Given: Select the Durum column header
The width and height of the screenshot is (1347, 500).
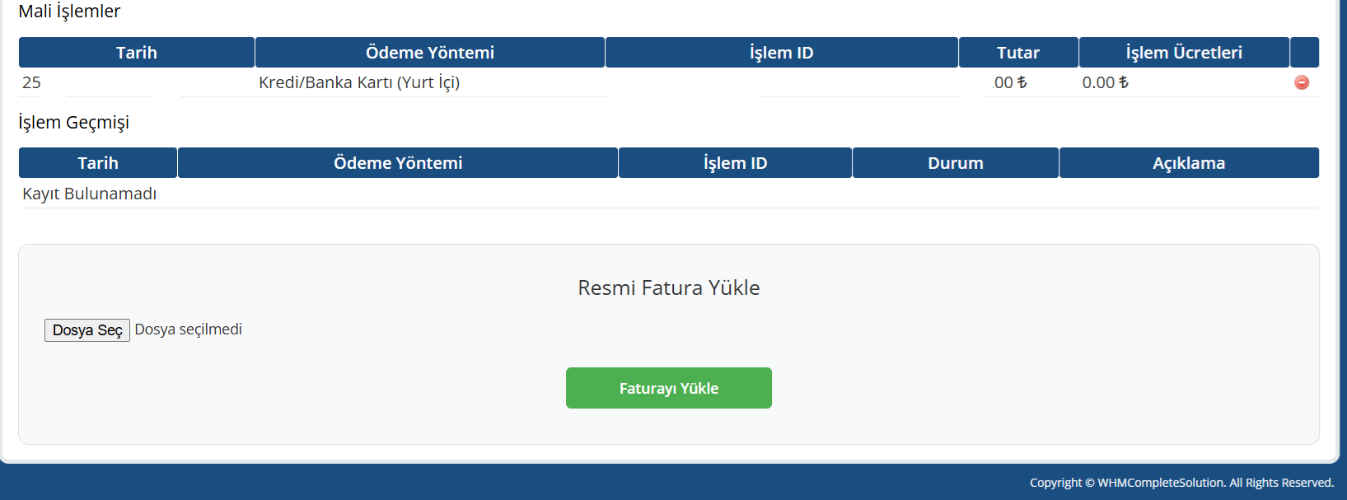Looking at the screenshot, I should (x=955, y=162).
